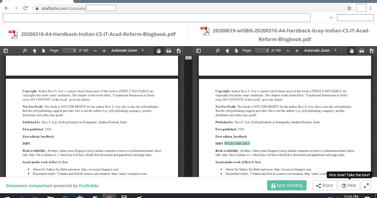This screenshot has height=198, width=377.
Task: Zoom out using the minus control
Action: [95, 50]
